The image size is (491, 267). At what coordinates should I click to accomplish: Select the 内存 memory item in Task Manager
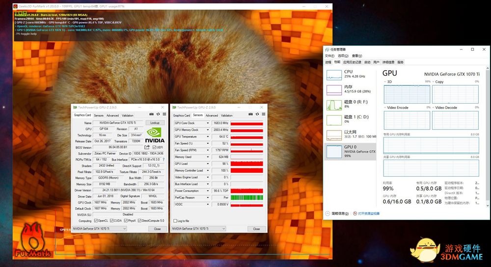pos(350,89)
